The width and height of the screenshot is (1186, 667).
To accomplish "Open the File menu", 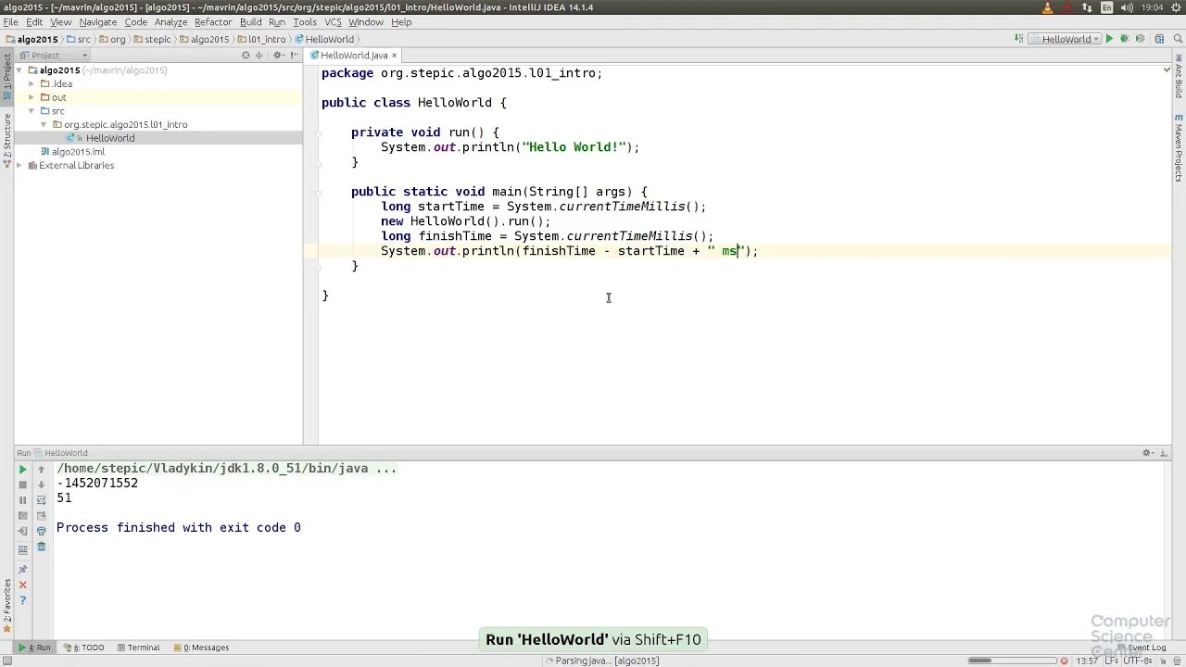I will pos(10,22).
